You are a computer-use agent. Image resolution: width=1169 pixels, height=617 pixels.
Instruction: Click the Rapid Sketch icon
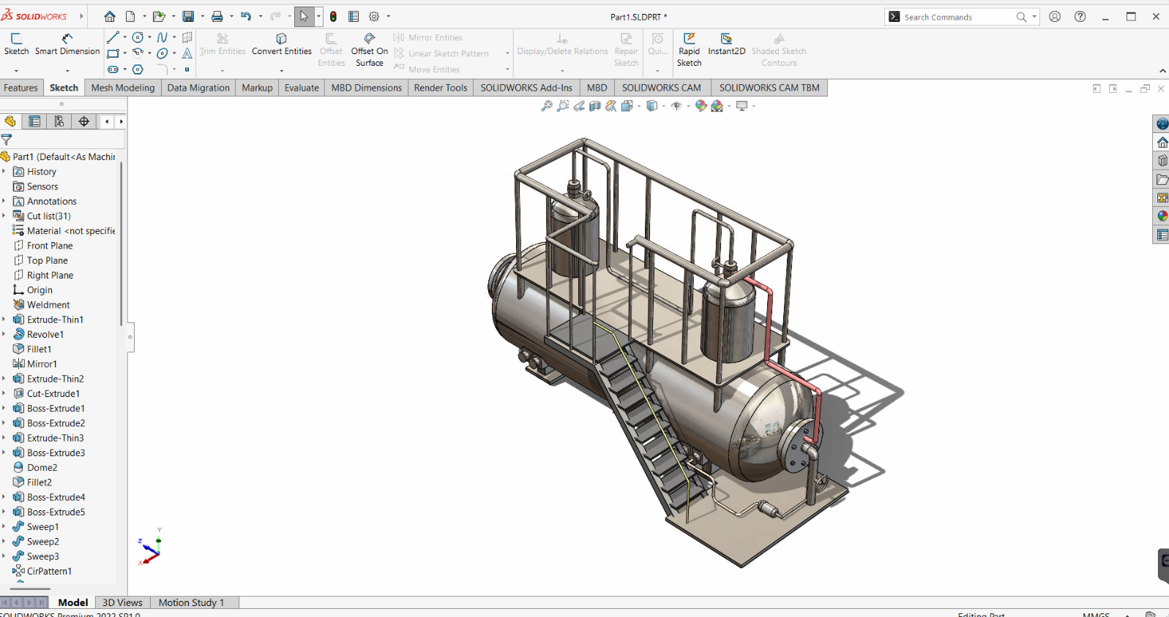tap(689, 39)
